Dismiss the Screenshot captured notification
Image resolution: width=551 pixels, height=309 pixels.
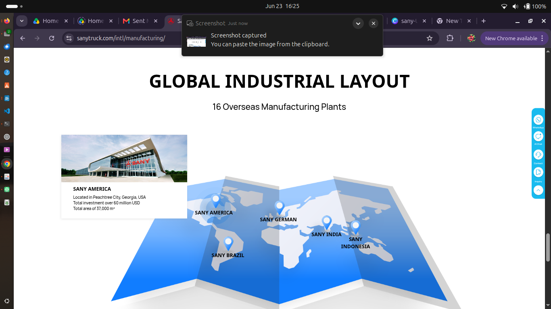pyautogui.click(x=374, y=23)
